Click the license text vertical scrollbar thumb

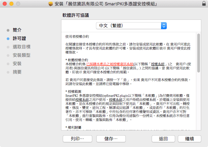click(x=199, y=53)
